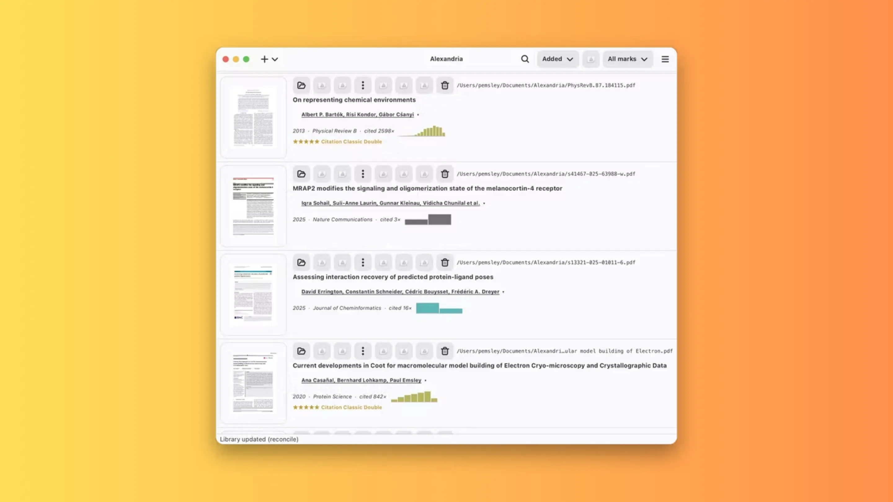Image resolution: width=893 pixels, height=502 pixels.
Task: Open three-dot menu for the Coot developments paper
Action: pos(362,351)
